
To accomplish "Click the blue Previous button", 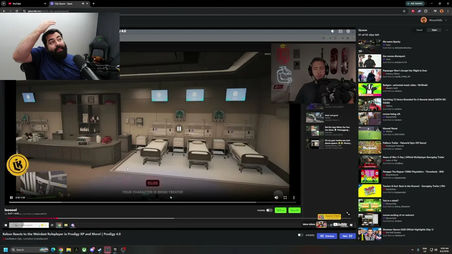I will 327,236.
